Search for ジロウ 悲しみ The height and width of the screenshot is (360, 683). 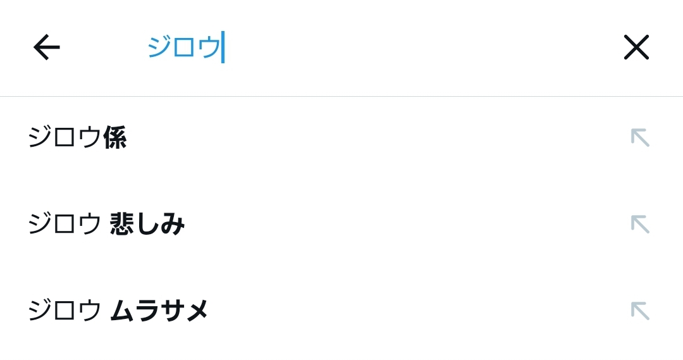pos(106,224)
